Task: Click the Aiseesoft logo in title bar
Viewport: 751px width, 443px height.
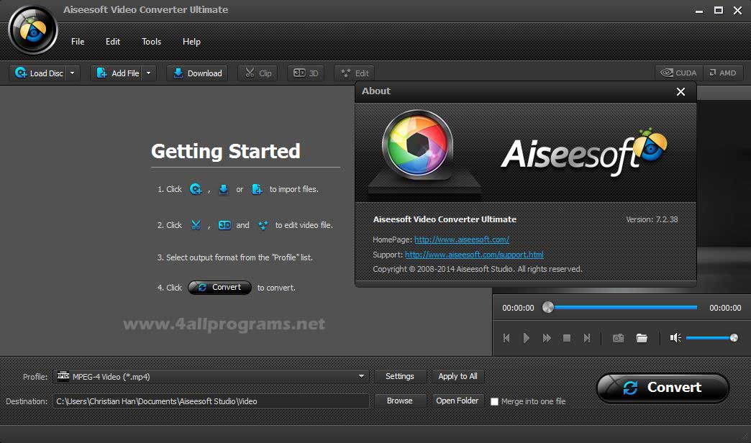Action: click(x=32, y=29)
